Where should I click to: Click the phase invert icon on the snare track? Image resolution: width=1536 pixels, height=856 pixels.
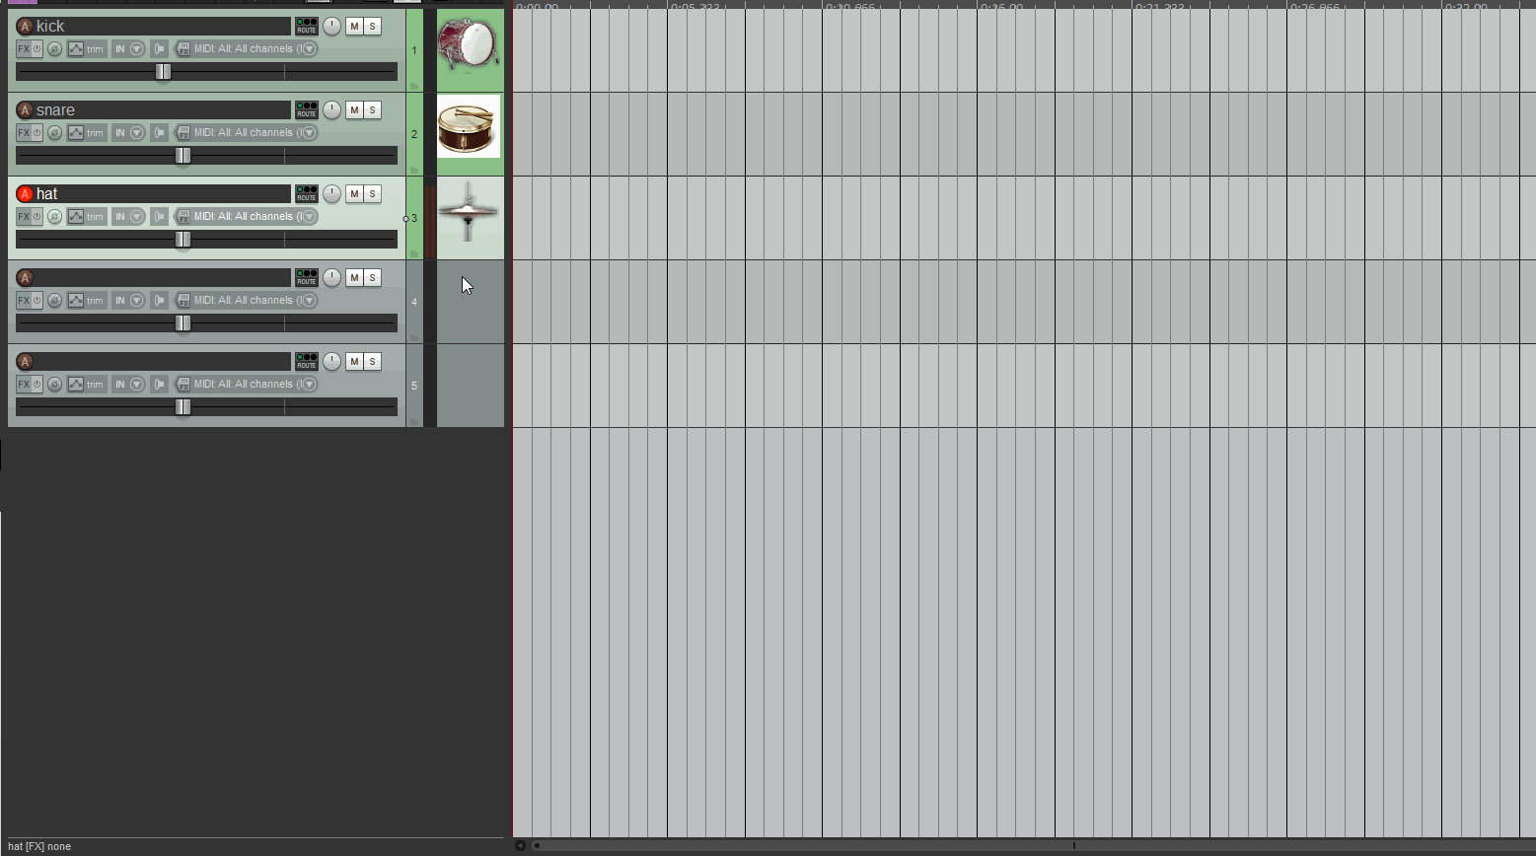(55, 133)
